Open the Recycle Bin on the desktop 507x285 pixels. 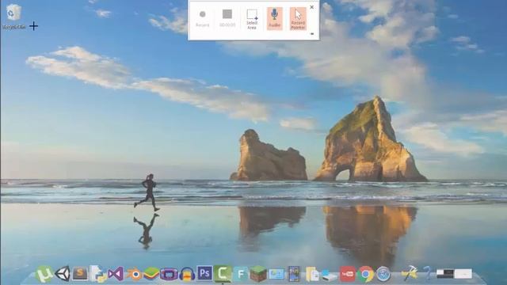pos(13,17)
